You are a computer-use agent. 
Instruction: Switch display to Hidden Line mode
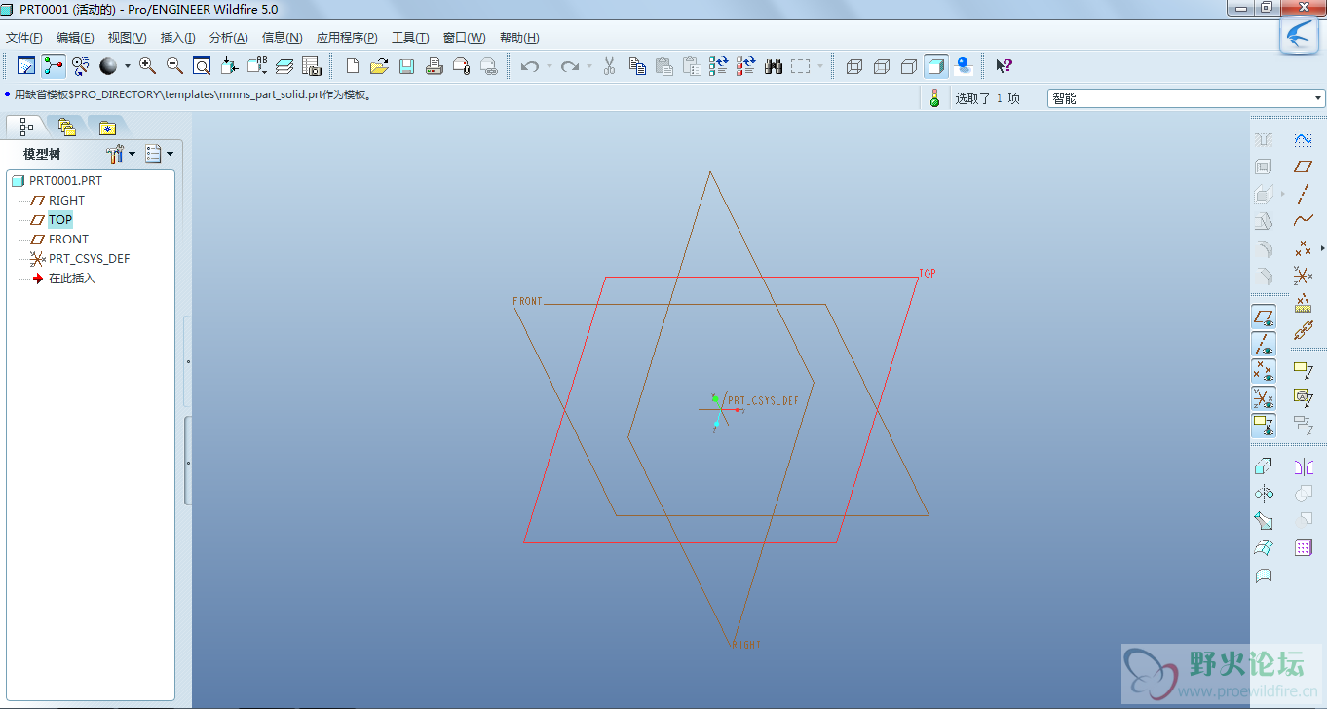tap(882, 66)
